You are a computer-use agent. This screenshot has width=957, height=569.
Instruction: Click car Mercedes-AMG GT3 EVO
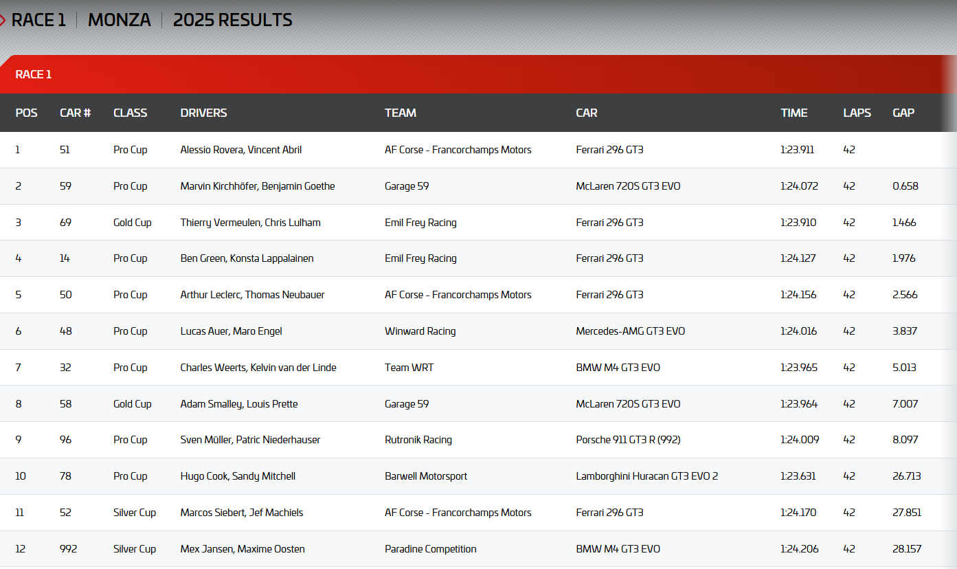631,331
